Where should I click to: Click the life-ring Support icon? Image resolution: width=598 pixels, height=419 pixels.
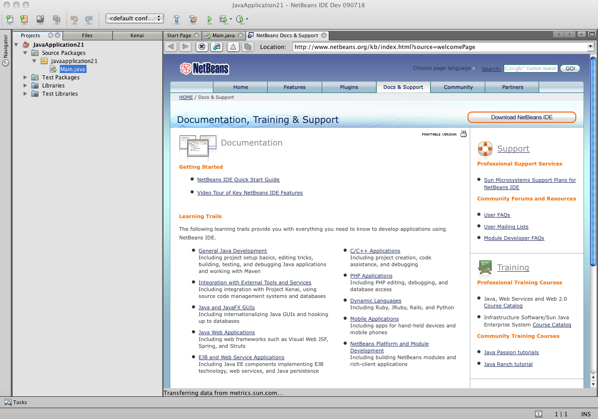click(485, 149)
